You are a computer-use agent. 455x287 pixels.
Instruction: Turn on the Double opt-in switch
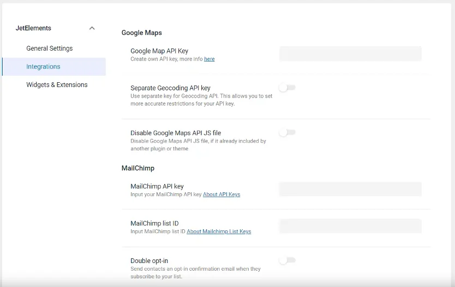(287, 261)
